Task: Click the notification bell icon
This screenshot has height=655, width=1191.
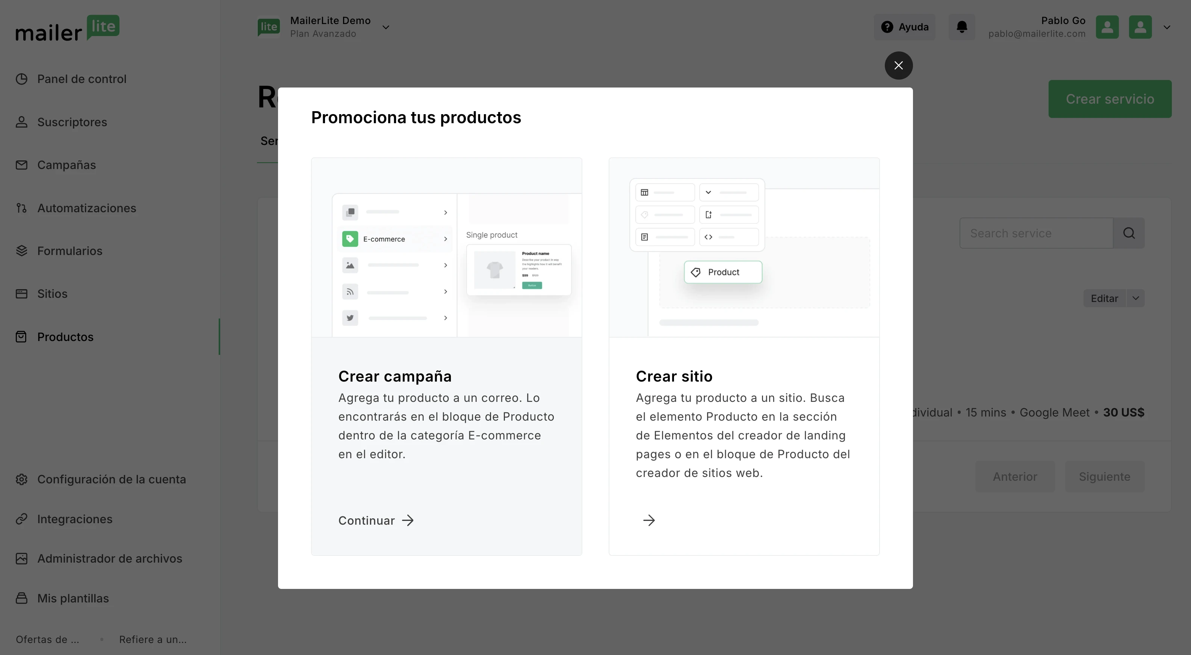Action: [x=962, y=27]
